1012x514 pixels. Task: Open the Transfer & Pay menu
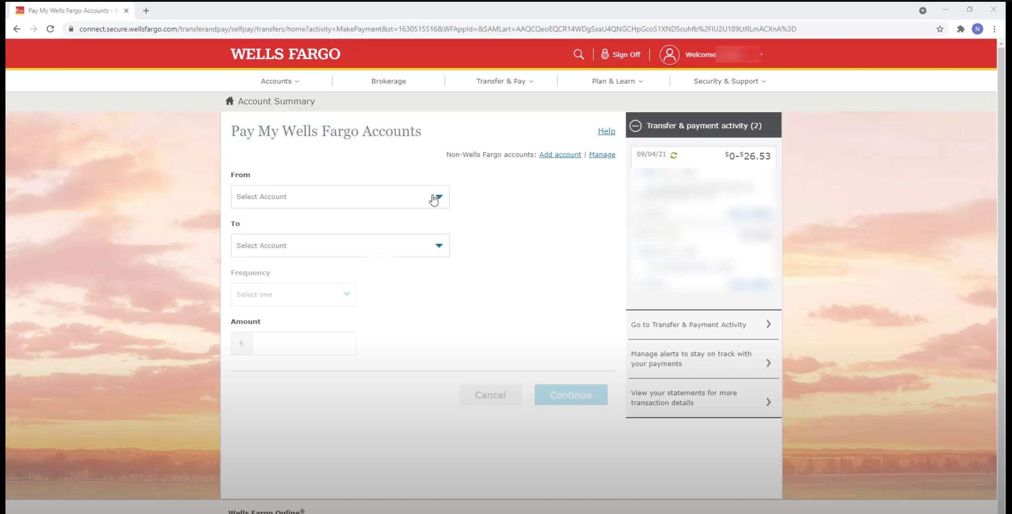(504, 81)
